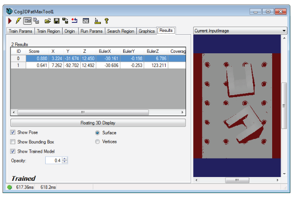Click the results table right scroll arrow
295x197 pixels.
(x=182, y=112)
